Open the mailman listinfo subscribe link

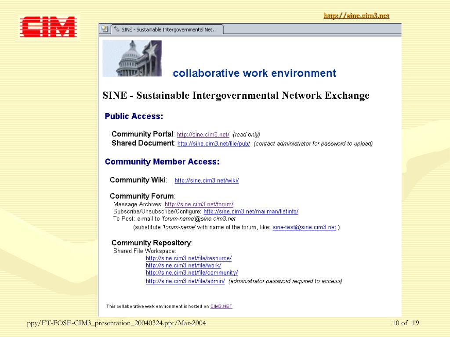(251, 212)
